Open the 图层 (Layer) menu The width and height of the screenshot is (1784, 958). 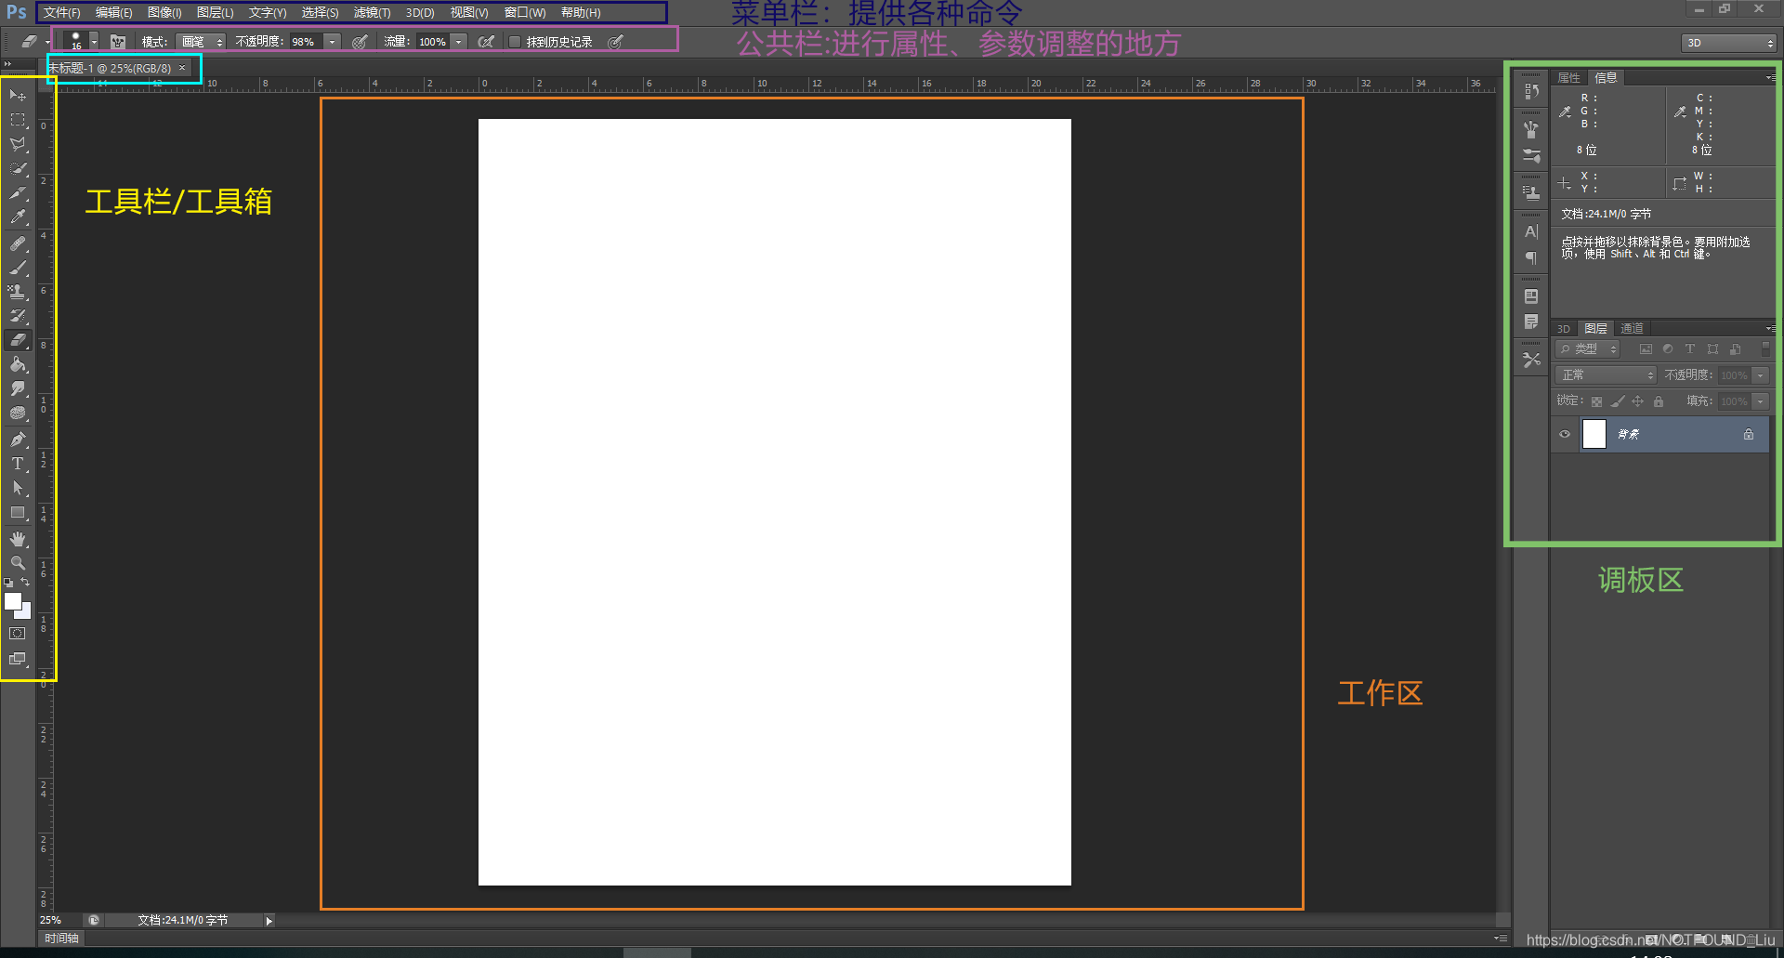tap(215, 13)
